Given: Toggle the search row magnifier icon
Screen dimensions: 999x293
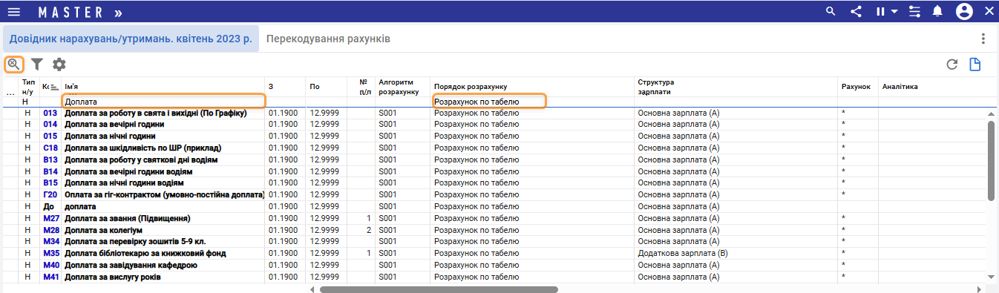Looking at the screenshot, I should pyautogui.click(x=14, y=65).
